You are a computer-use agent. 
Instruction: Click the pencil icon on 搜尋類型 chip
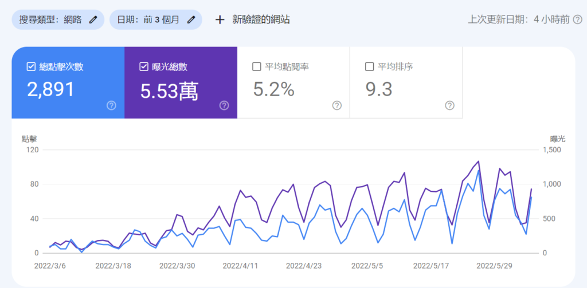pyautogui.click(x=93, y=19)
